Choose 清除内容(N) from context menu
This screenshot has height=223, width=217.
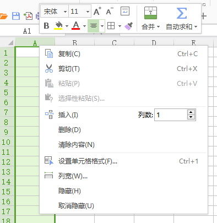click(x=124, y=145)
